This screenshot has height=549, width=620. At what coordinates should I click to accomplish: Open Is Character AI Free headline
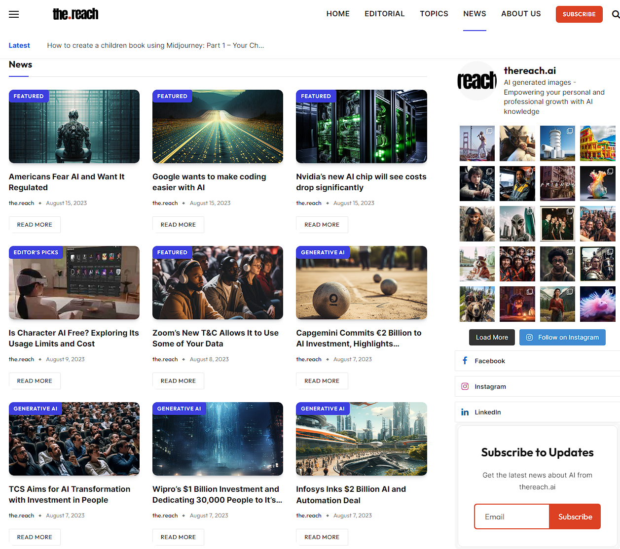point(74,338)
